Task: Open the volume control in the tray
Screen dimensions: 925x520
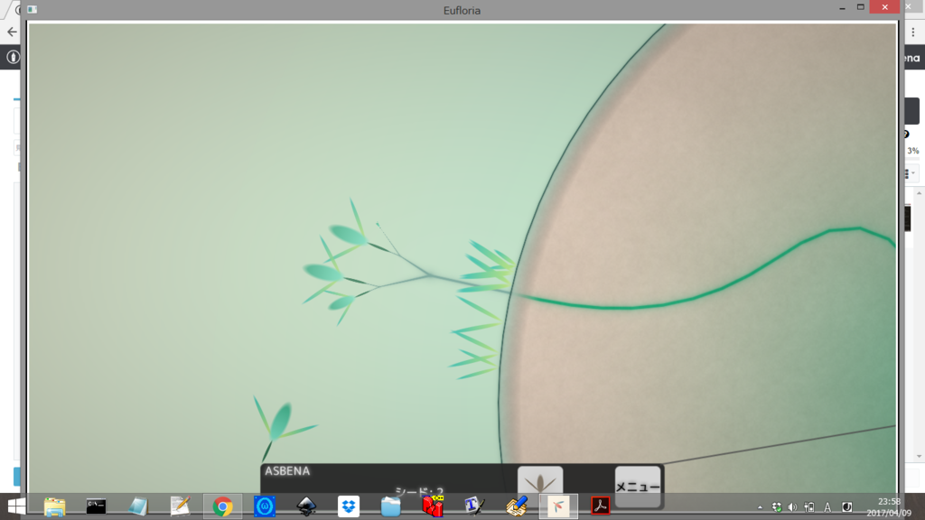Action: click(792, 507)
